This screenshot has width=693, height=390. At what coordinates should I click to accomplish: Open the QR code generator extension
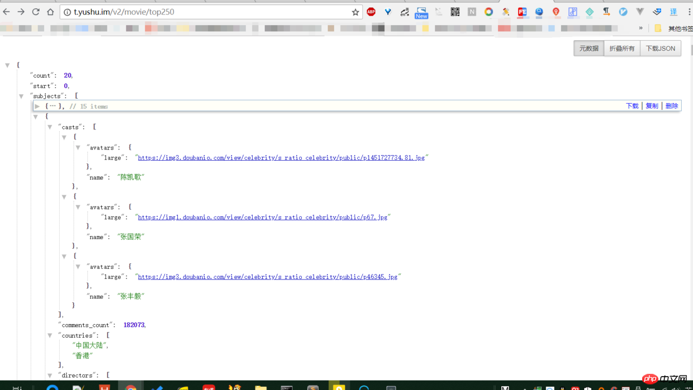[455, 12]
